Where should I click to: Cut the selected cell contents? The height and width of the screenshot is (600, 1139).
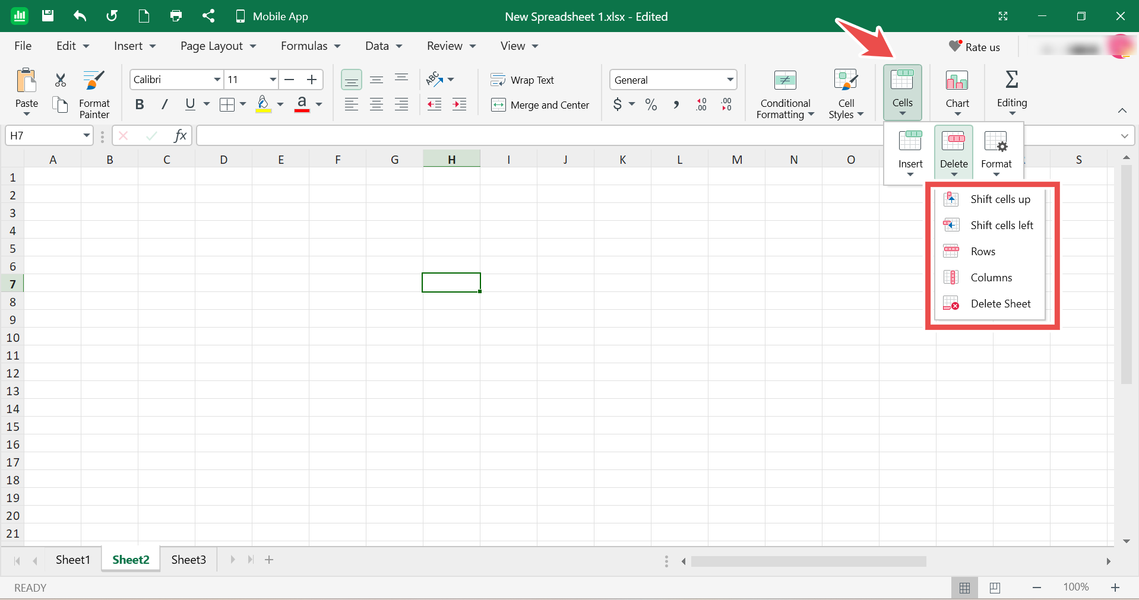(x=59, y=79)
